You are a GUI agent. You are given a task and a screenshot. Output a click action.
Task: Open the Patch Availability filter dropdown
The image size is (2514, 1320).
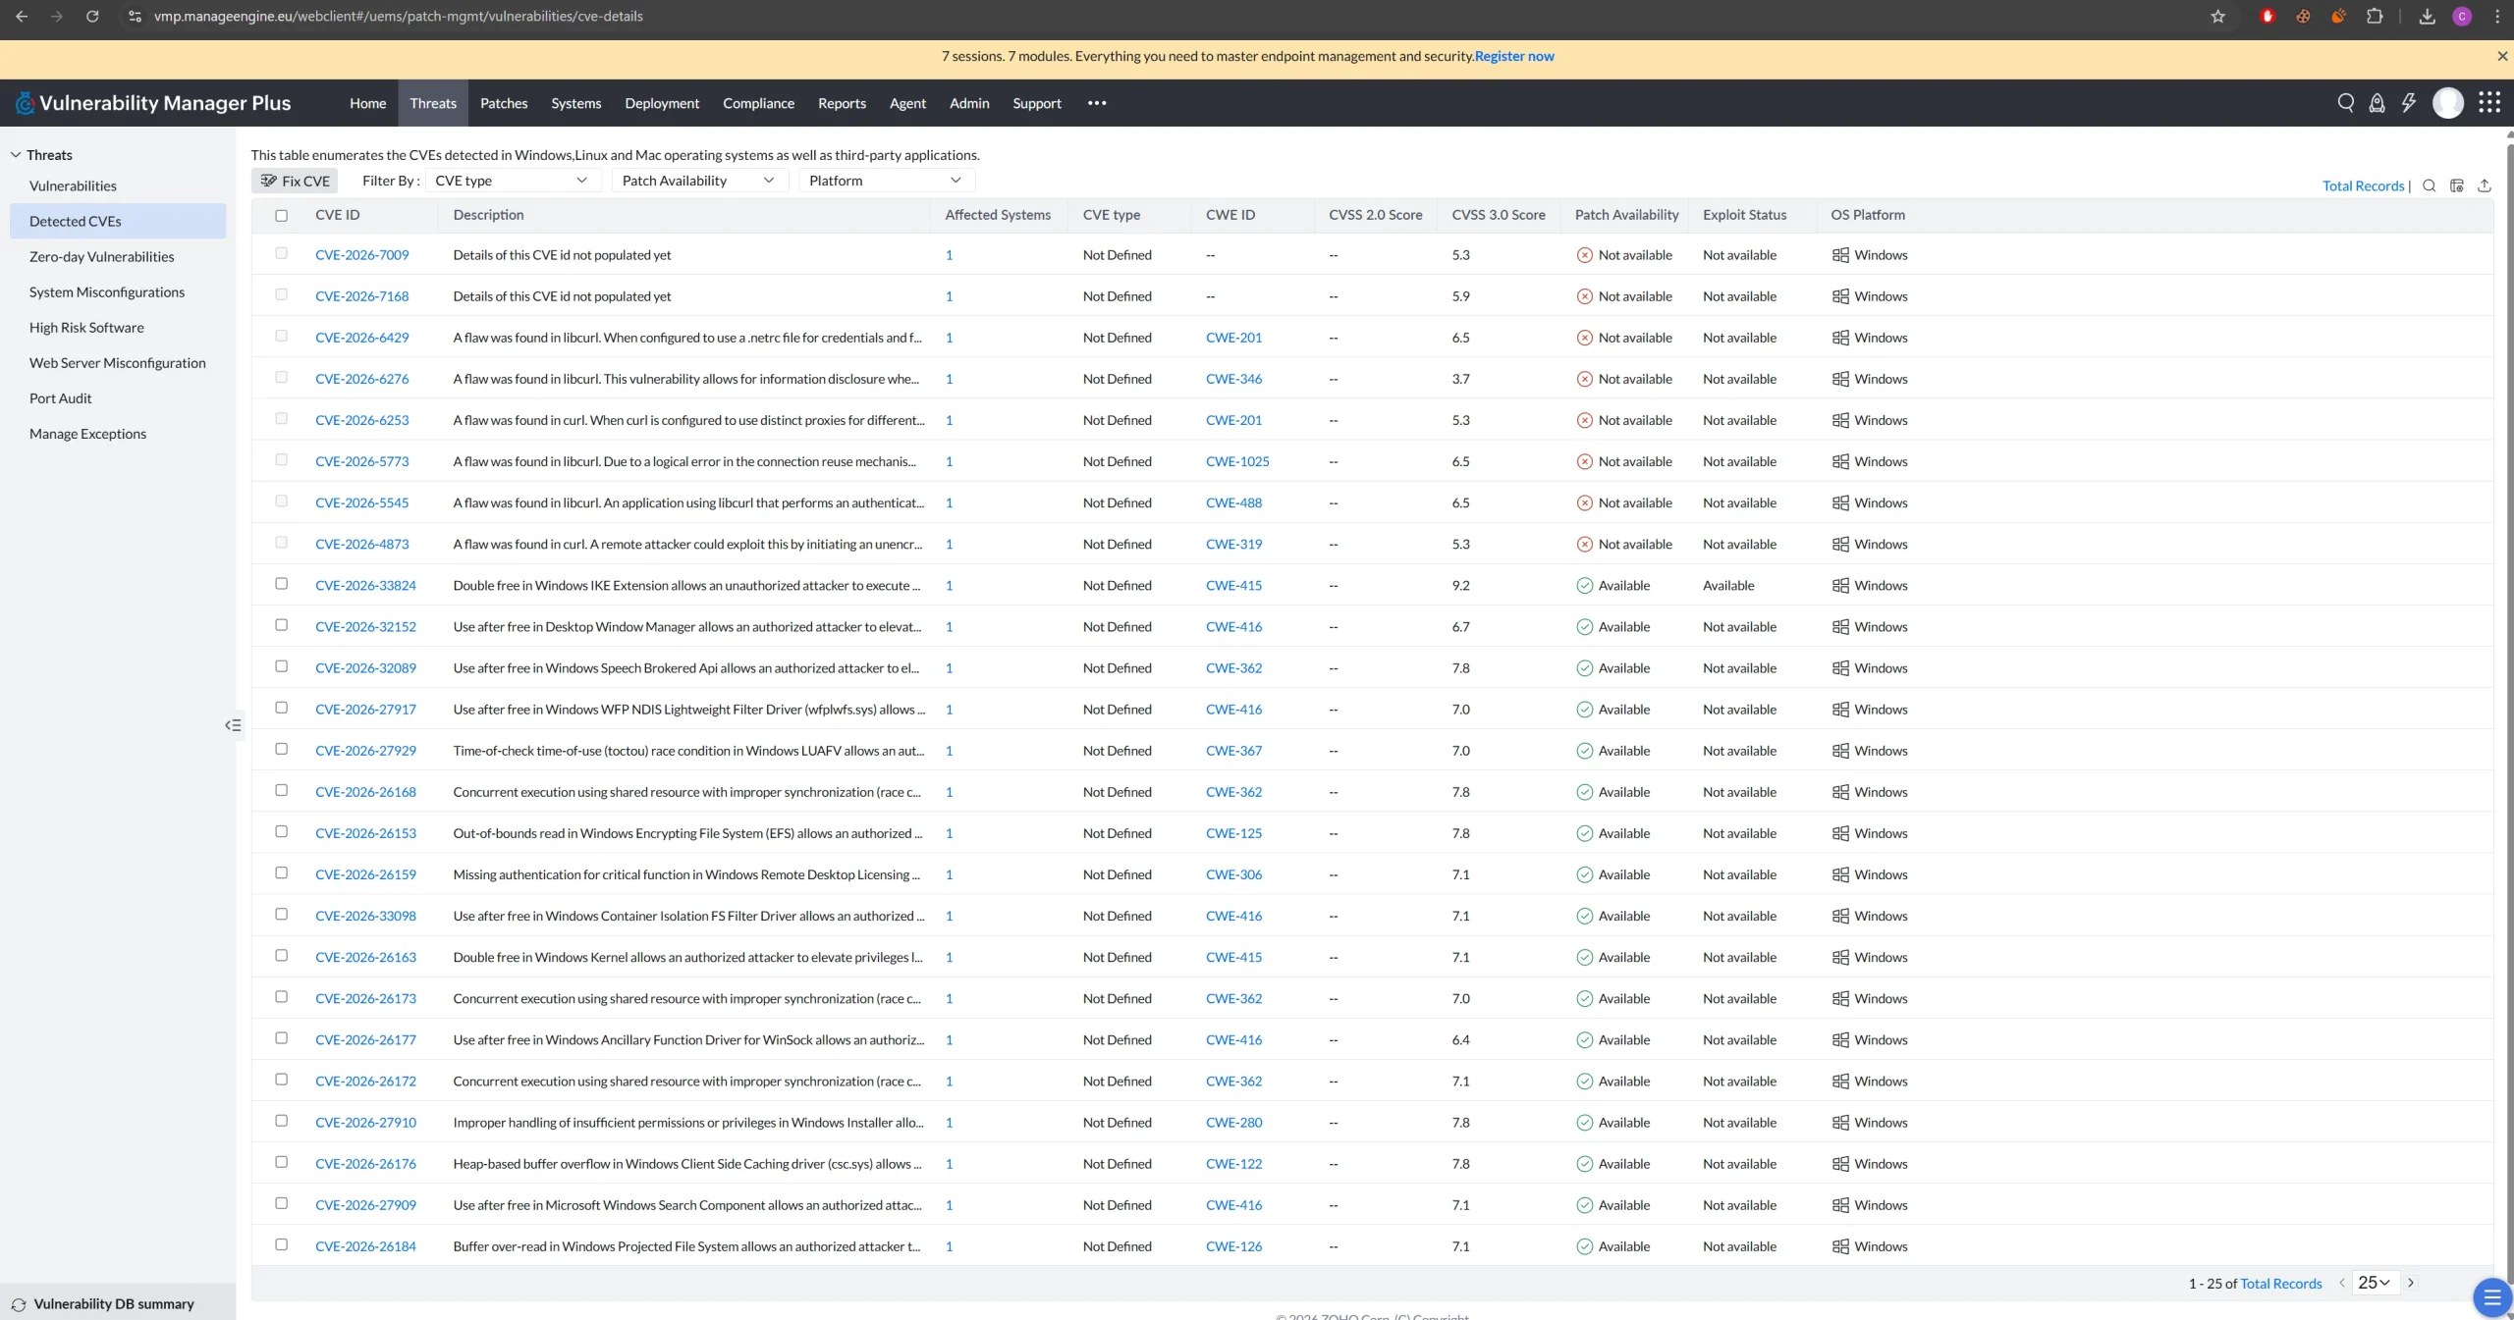(699, 181)
